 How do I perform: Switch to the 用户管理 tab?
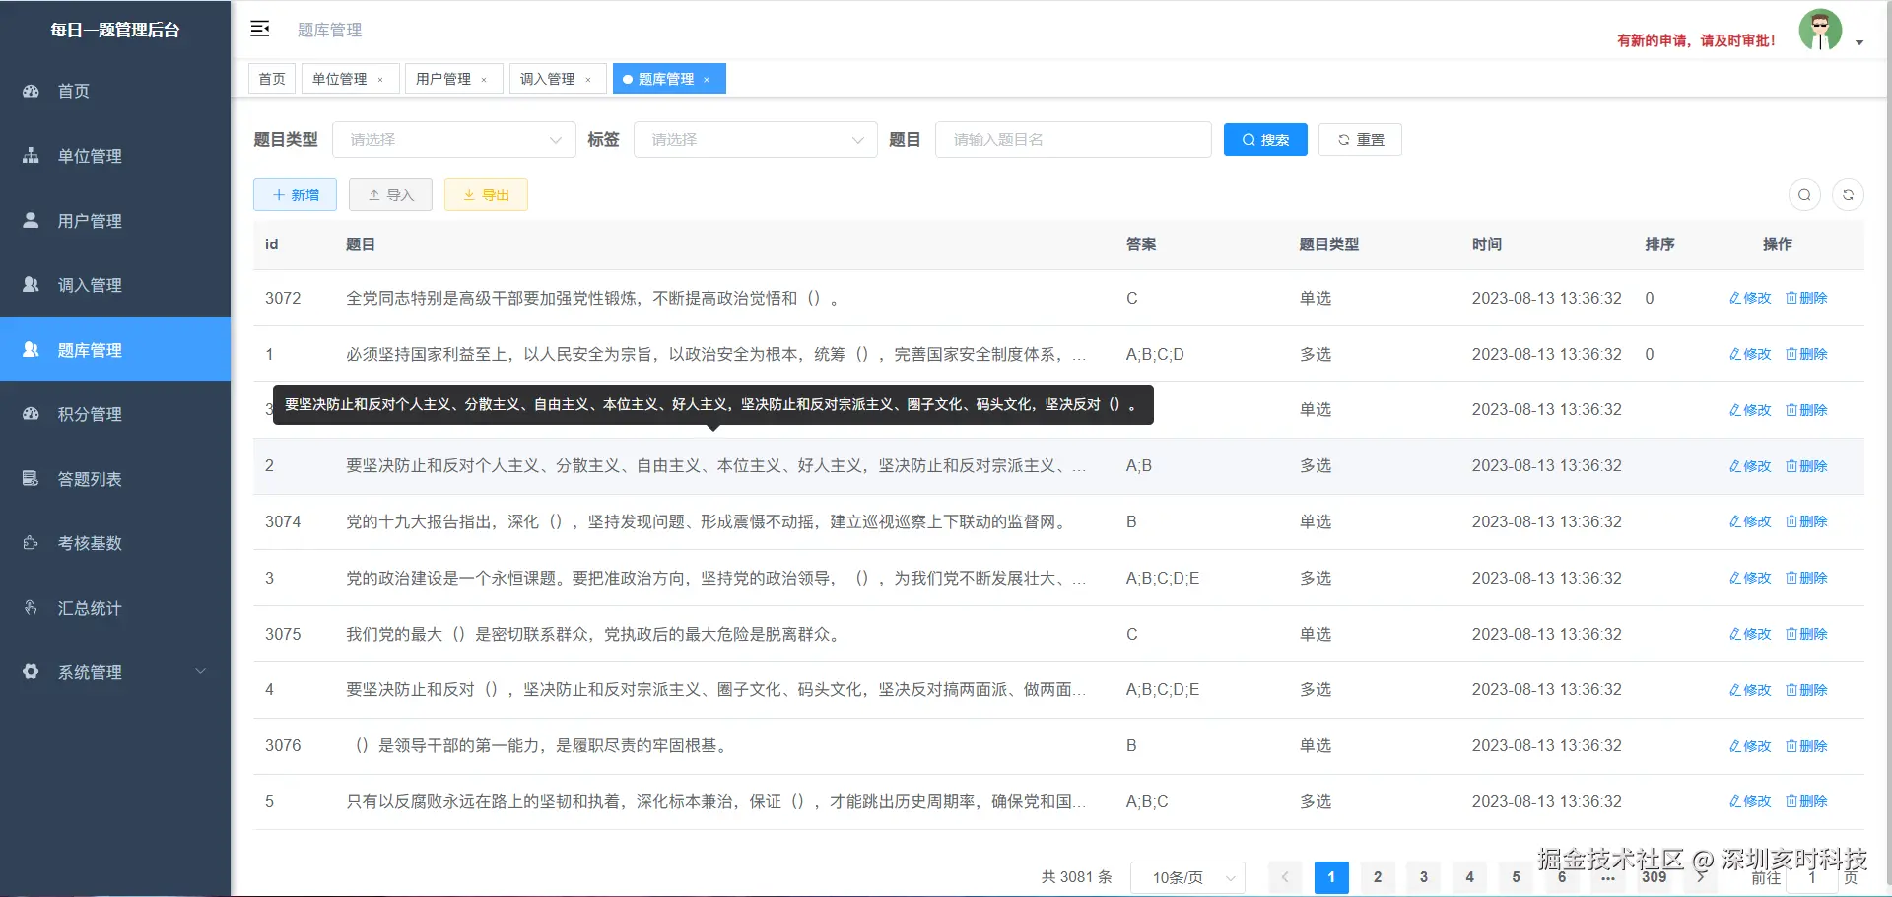tap(443, 79)
